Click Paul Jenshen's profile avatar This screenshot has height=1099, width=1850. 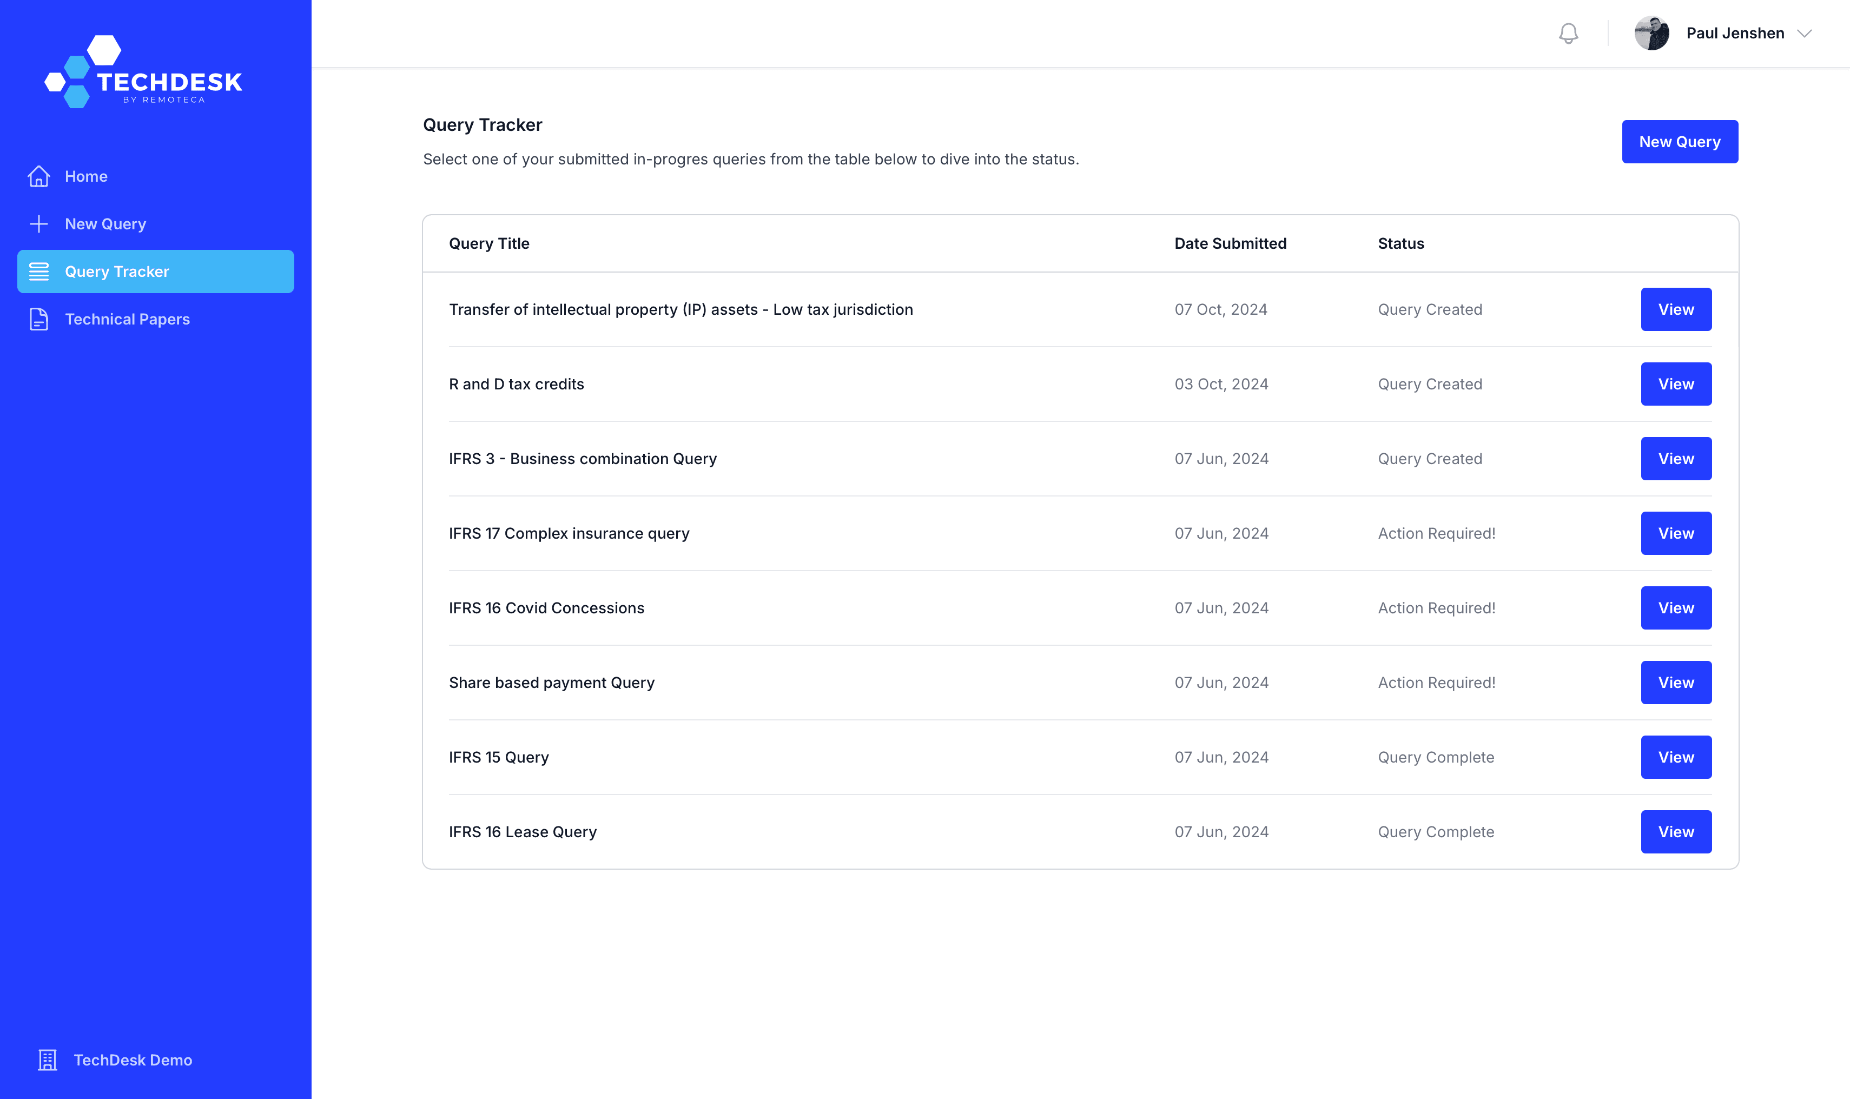1651,34
